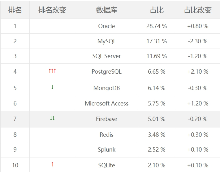Image resolution: width=220 pixels, height=172 pixels.
Task: Click the SQL Server entry
Action: (x=106, y=56)
